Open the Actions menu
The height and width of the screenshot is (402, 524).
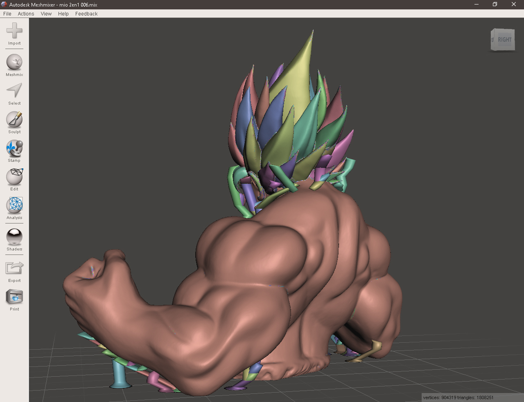[x=26, y=13]
